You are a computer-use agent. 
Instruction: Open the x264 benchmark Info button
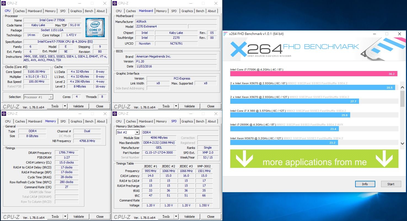pos(365,184)
